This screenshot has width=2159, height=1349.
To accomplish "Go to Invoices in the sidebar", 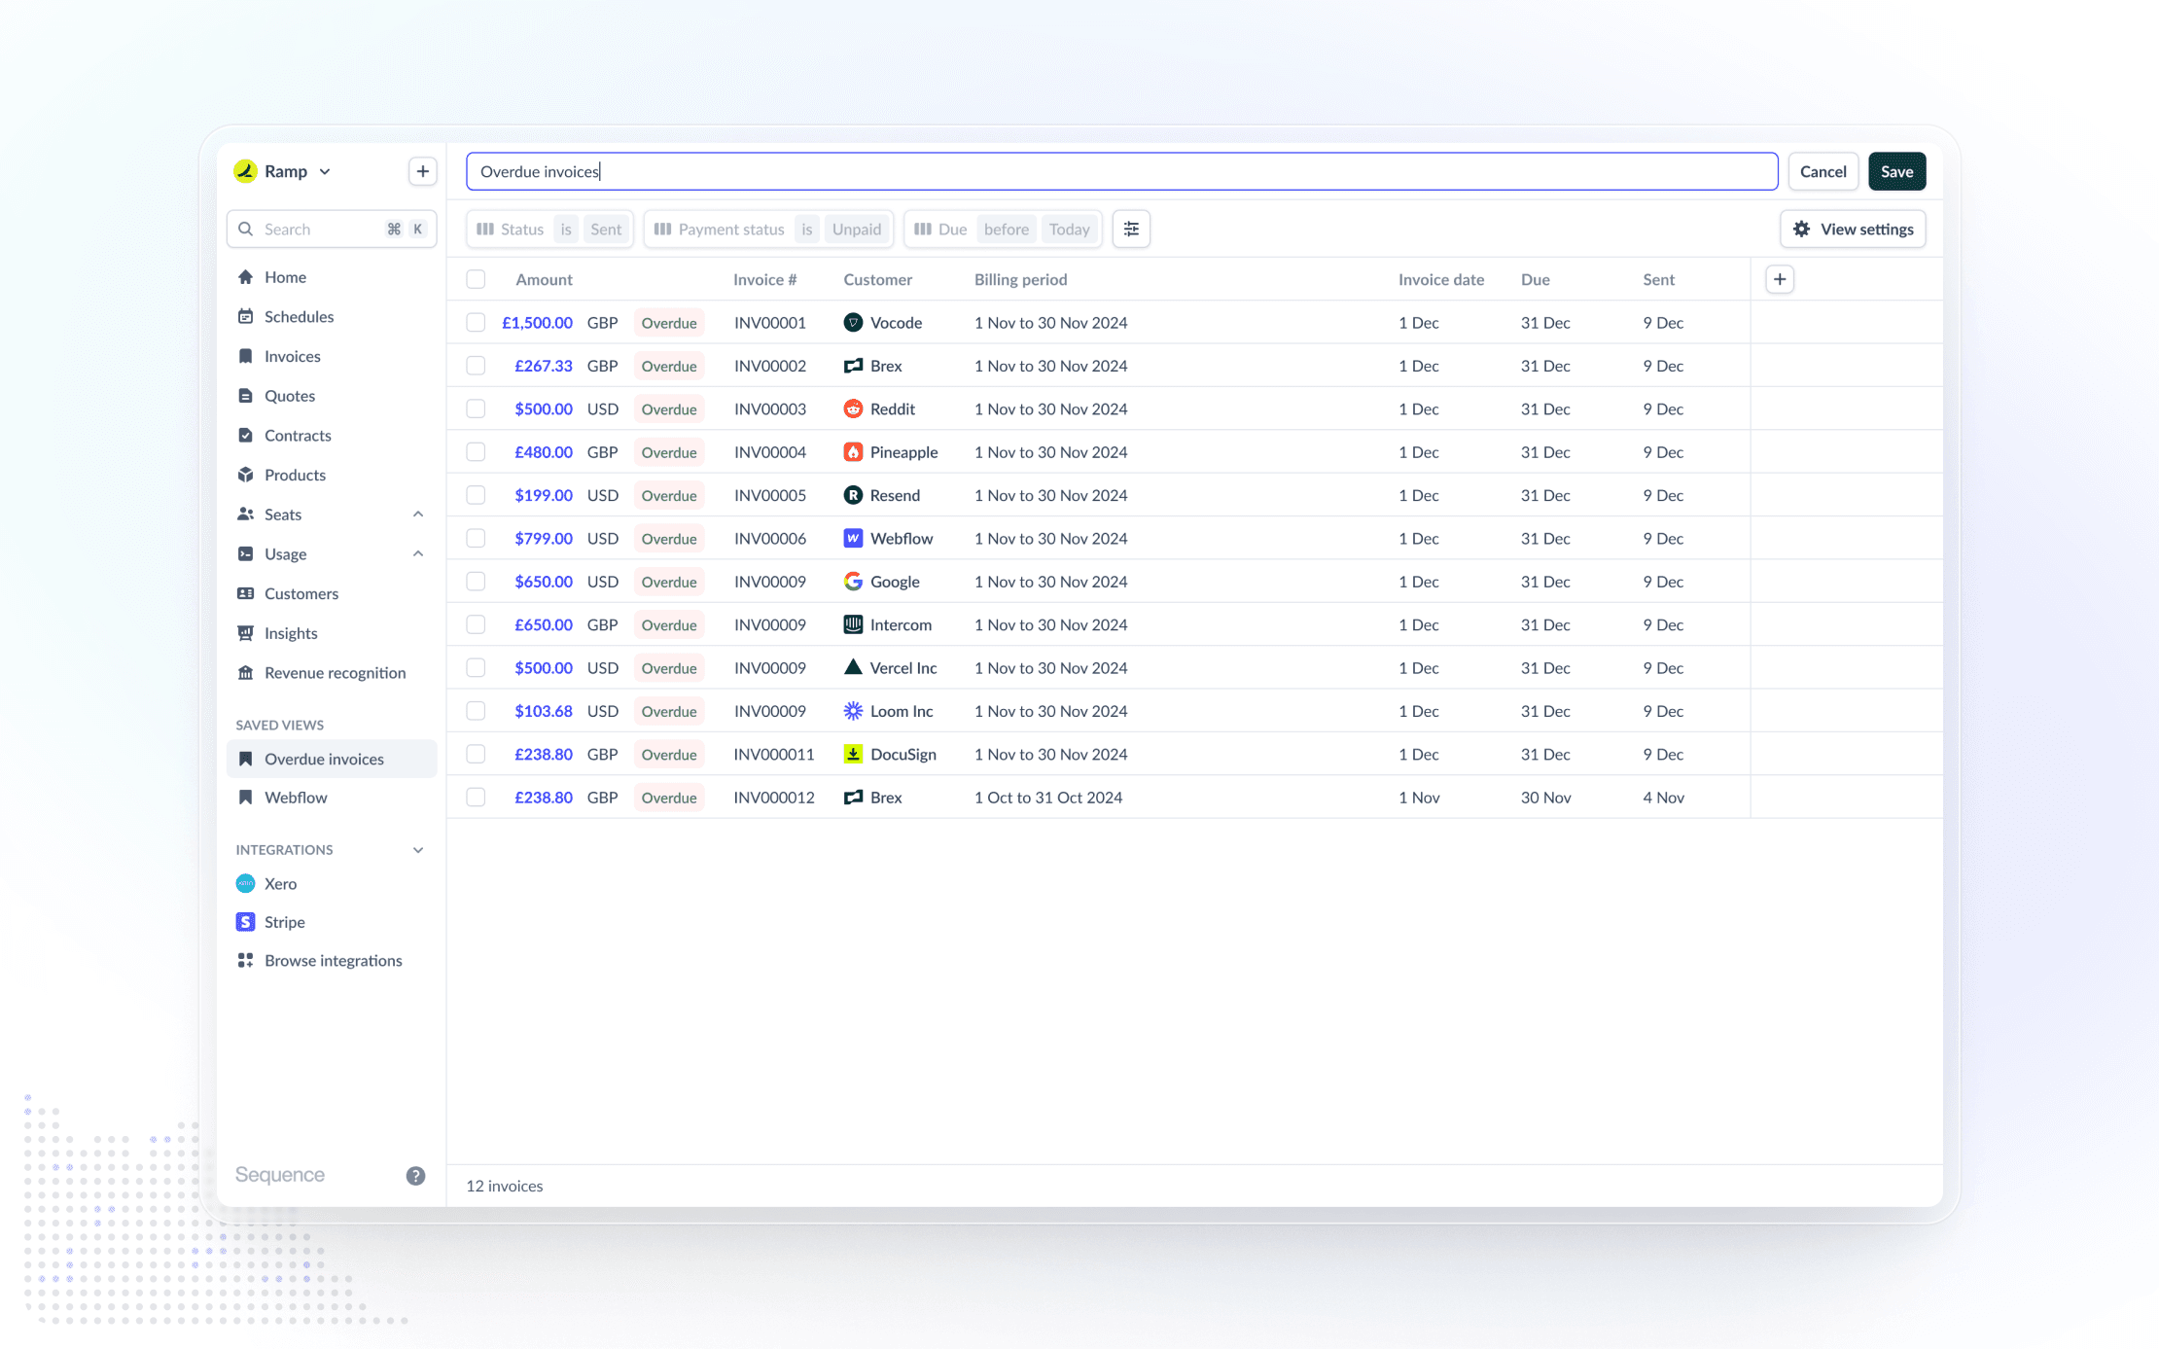I will coord(292,356).
